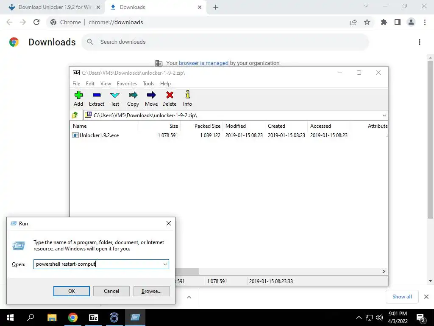Select the Unlocker1.9.2.exe file icon
This screenshot has width=434, height=326.
click(75, 135)
